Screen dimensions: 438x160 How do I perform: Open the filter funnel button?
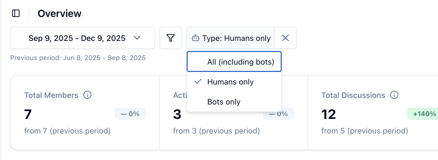pyautogui.click(x=171, y=38)
